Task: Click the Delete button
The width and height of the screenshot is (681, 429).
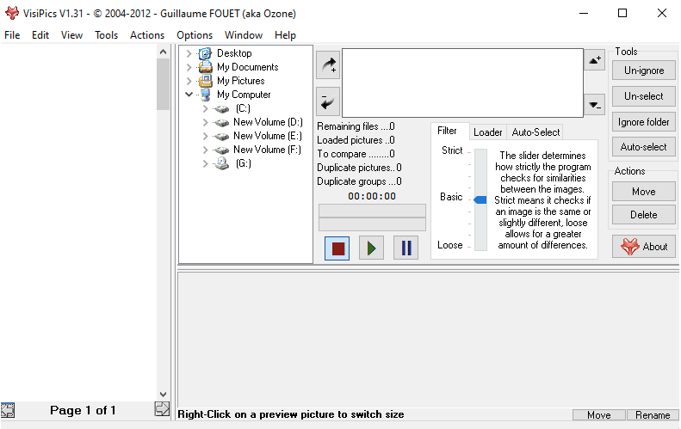Action: [644, 215]
